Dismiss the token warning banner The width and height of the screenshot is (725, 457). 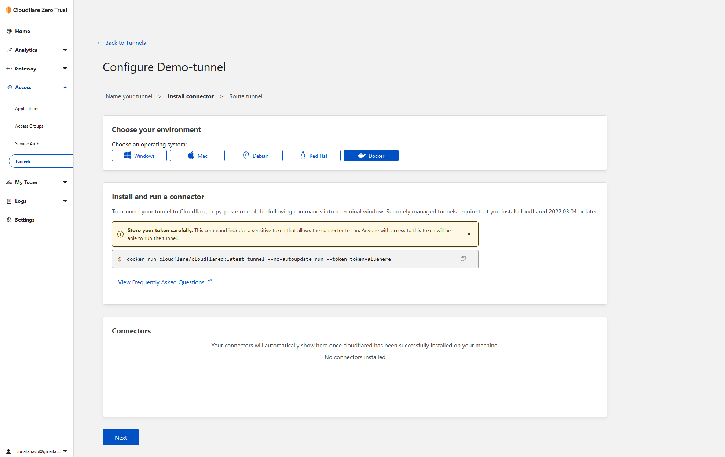(x=469, y=234)
